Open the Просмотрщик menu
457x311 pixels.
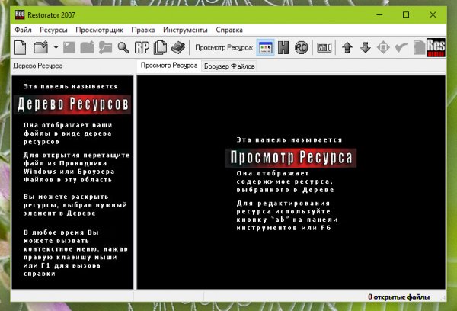99,30
